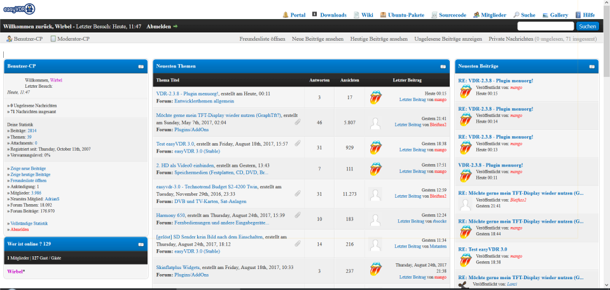Screen dimensions: 610x290
Task: Click paperclip in Technotrend Budget S2-4200 row
Action: [x=298, y=193]
